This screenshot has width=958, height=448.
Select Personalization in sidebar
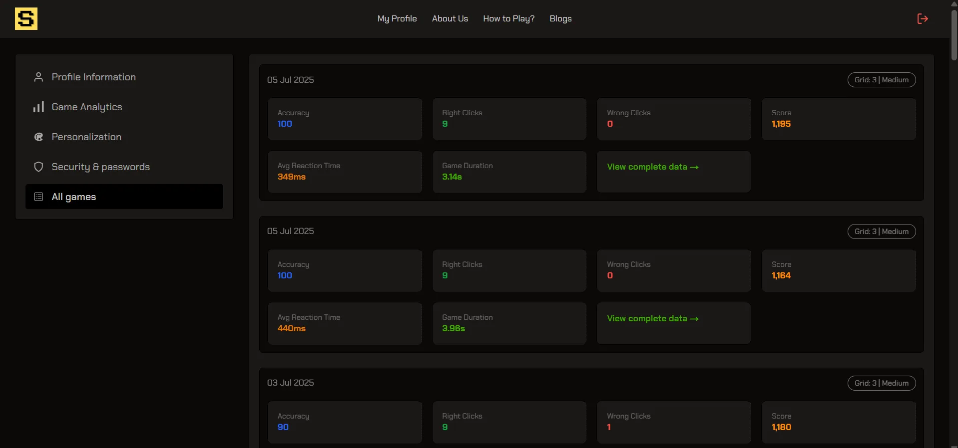click(124, 137)
